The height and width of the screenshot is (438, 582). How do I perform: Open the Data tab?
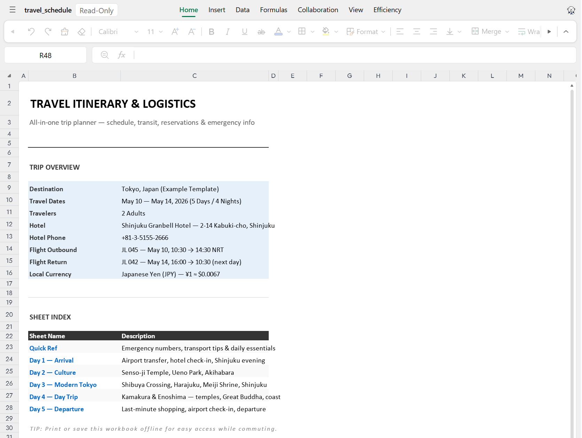(243, 10)
